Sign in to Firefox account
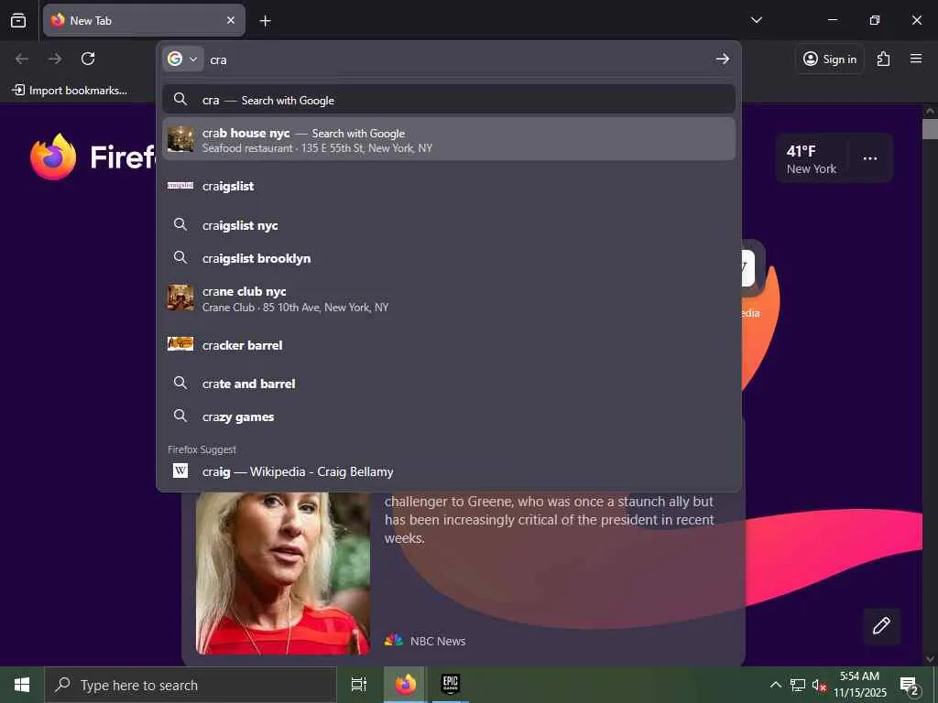The image size is (938, 703). tap(829, 59)
